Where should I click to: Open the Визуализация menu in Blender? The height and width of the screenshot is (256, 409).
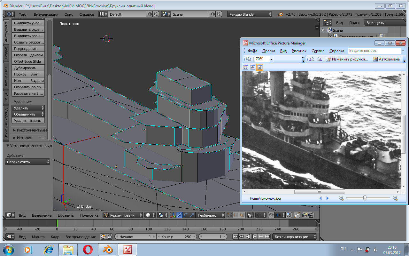click(x=46, y=14)
